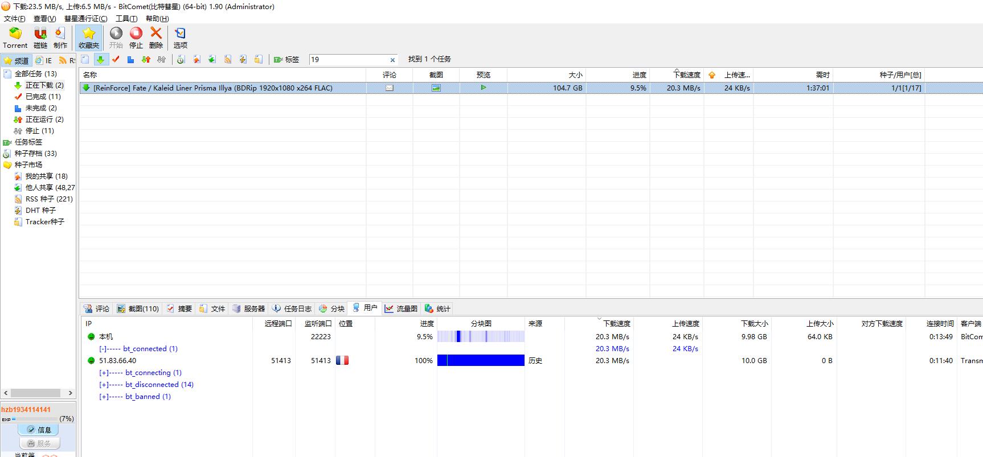
Task: Expand the bt_banned (1) group
Action: [104, 397]
